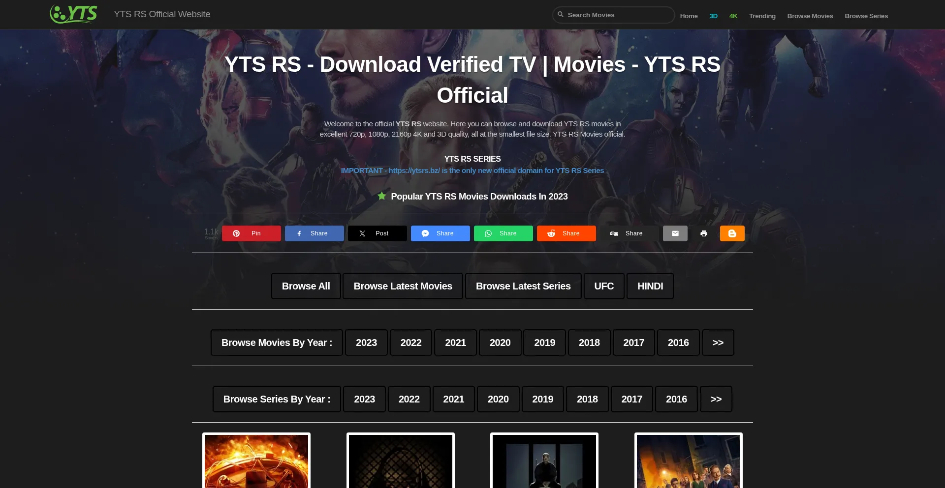Browse movies from 2018
Image resolution: width=945 pixels, height=488 pixels.
(x=589, y=343)
